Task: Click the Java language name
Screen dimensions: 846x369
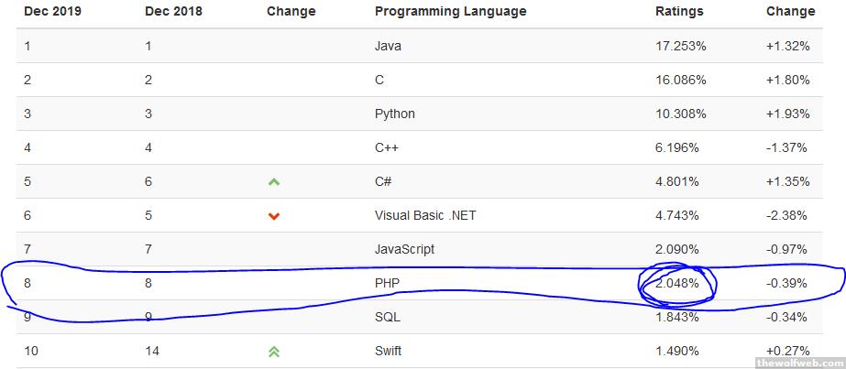Action: (388, 46)
